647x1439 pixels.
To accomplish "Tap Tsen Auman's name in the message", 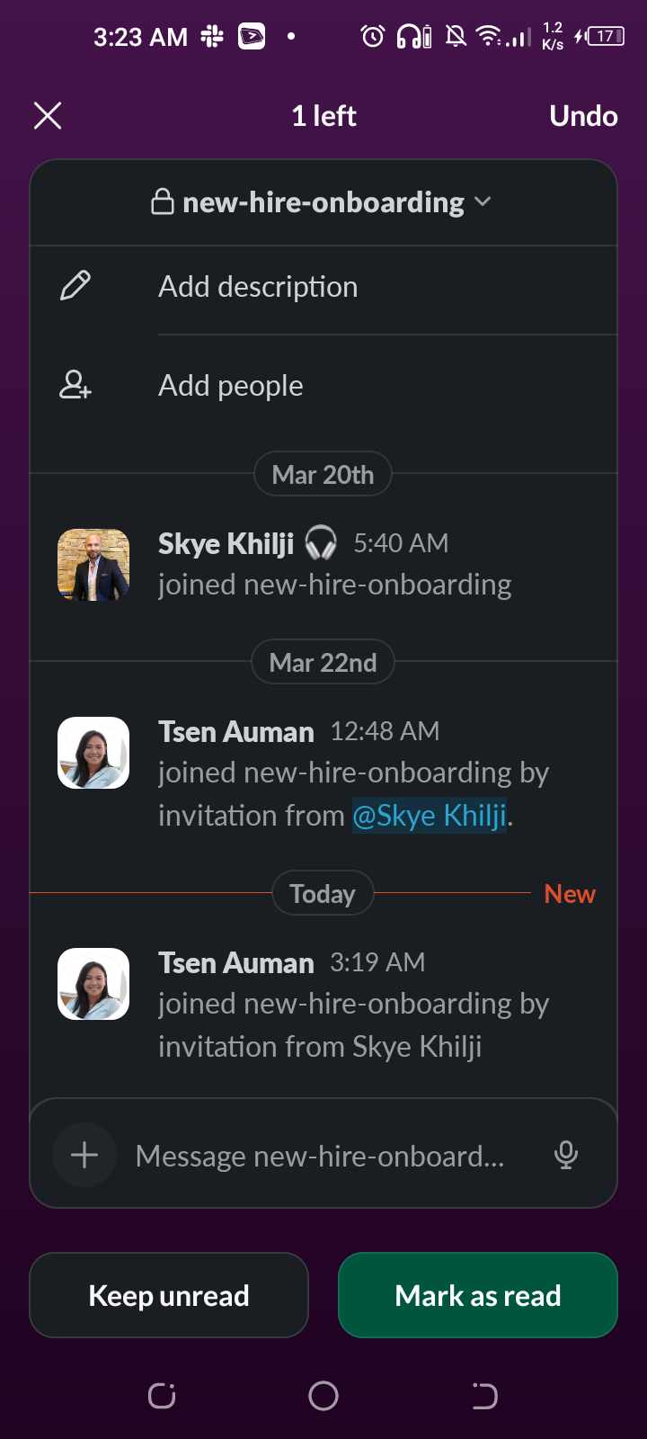I will coord(235,731).
